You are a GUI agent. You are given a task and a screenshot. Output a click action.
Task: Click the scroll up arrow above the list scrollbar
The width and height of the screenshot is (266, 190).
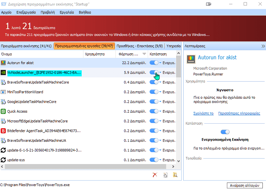(x=179, y=53)
